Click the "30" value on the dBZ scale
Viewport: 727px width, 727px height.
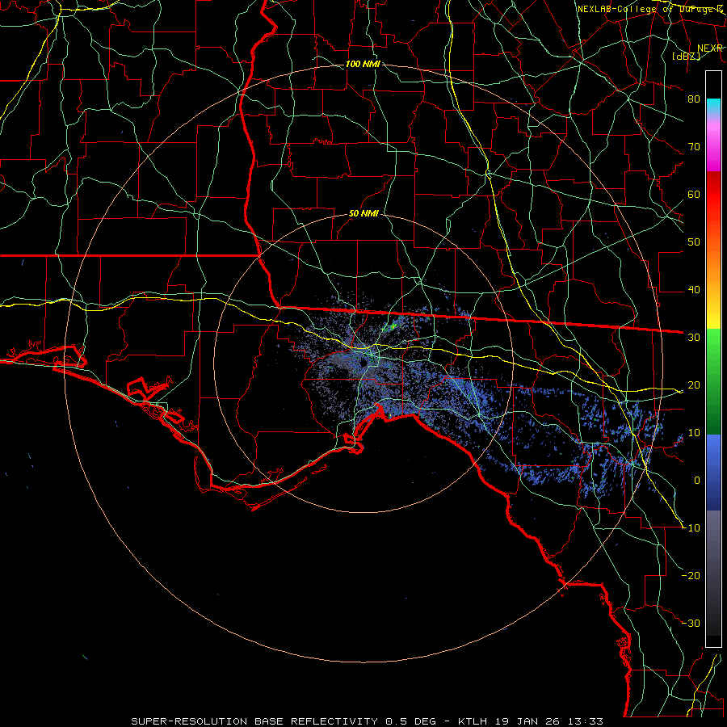[x=694, y=338]
